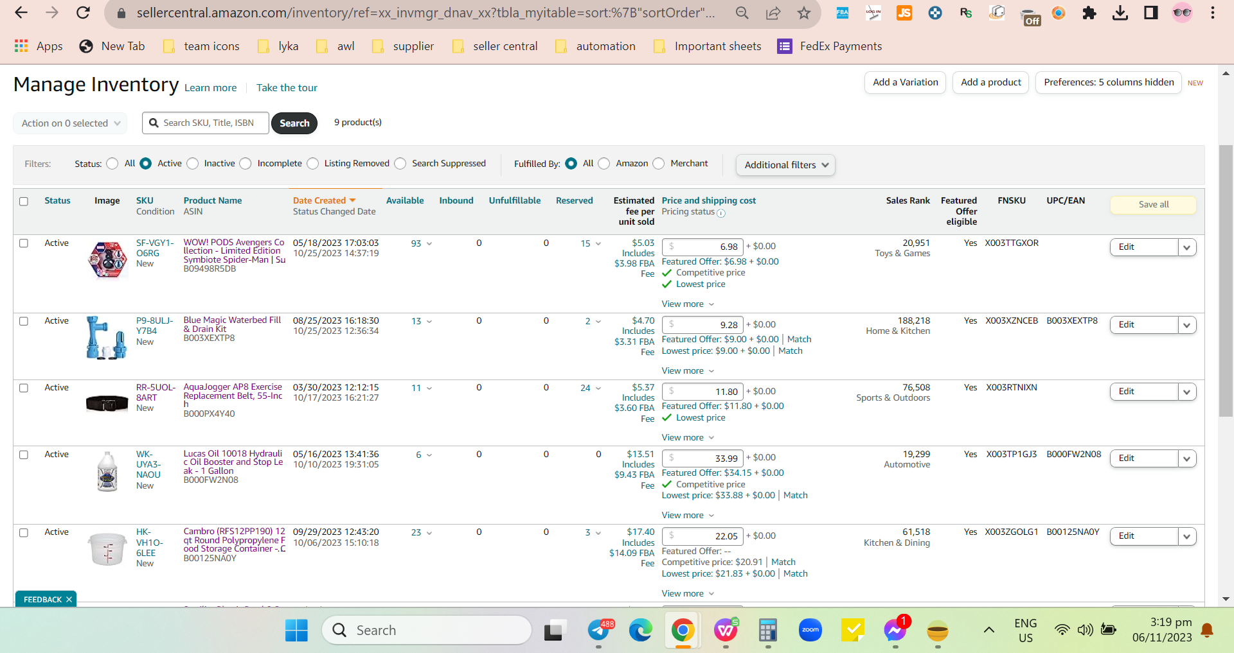Viewport: 1234px width, 653px height.
Task: Click the Save all button
Action: 1153,205
